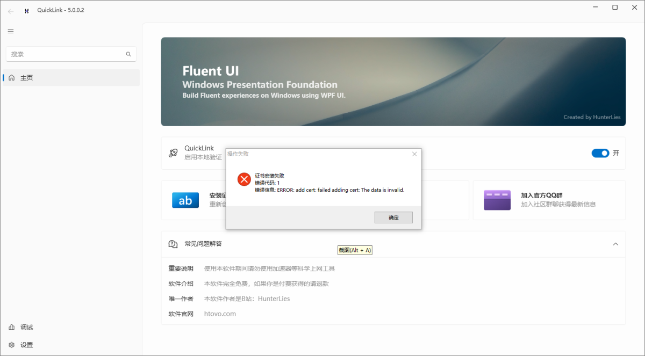645x356 pixels.
Task: Click the 加入社区群聊获得最新信息 description
Action: tap(558, 204)
